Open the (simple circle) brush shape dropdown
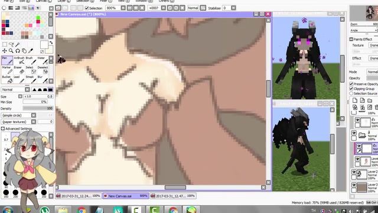The image size is (378, 213). tap(34, 115)
